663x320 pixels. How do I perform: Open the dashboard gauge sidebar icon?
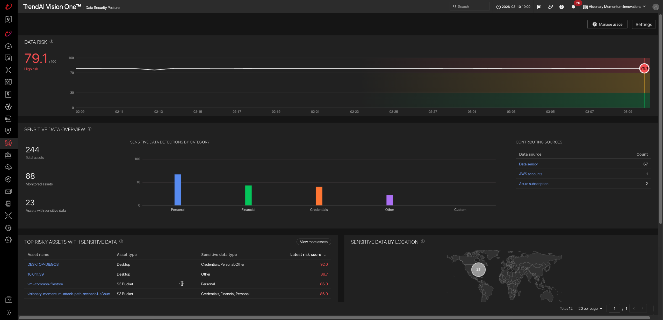(x=8, y=46)
